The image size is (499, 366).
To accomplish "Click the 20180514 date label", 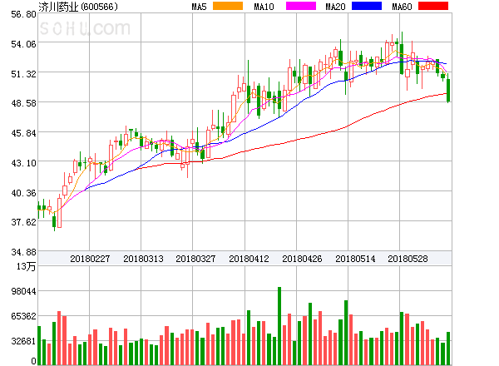I will coord(355,259).
